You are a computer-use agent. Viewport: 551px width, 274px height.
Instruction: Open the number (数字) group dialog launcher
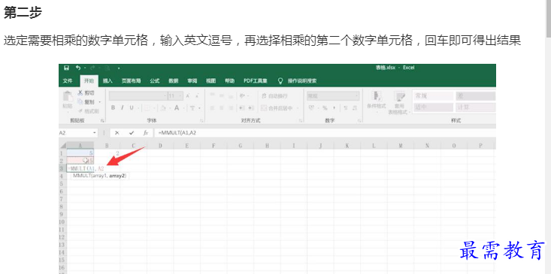pos(359,121)
